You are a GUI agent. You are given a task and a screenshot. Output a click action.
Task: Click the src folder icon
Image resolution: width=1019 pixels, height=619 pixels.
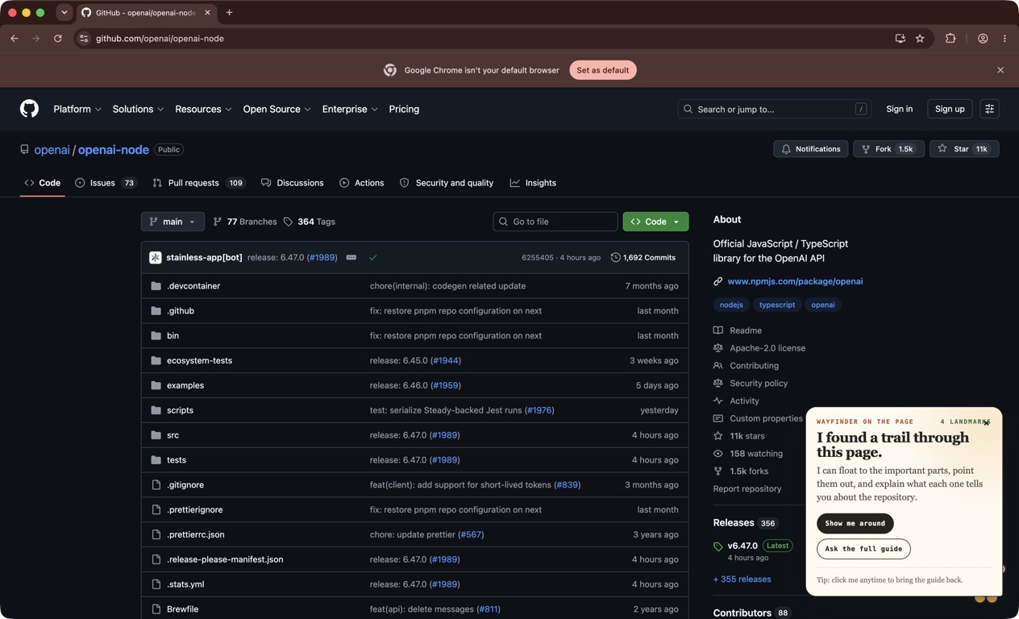coord(156,435)
